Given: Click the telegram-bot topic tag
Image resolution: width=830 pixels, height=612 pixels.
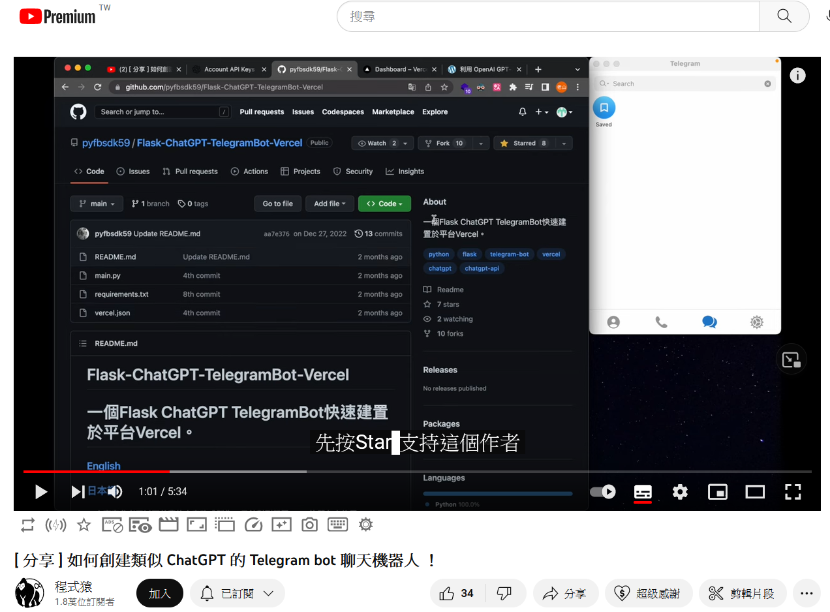Looking at the screenshot, I should click(510, 254).
